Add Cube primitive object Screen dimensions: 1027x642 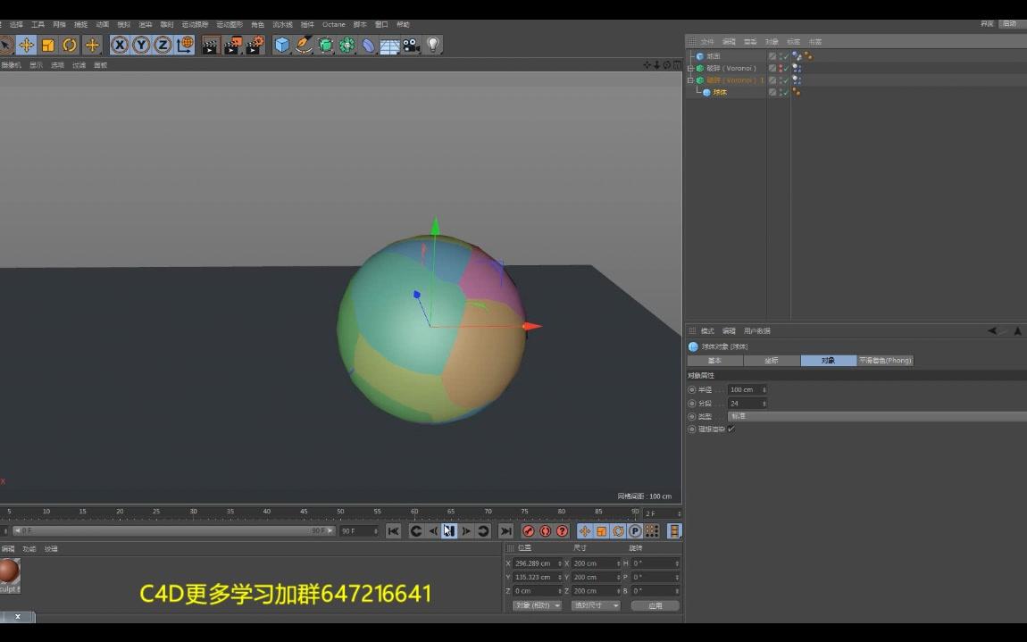point(281,45)
